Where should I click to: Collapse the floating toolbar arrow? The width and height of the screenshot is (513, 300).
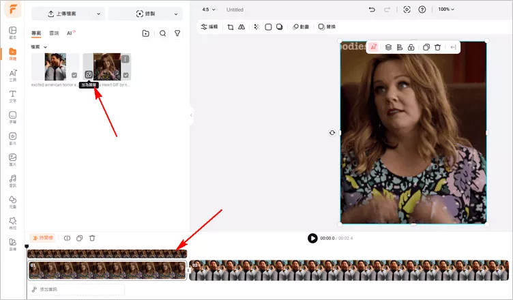pyautogui.click(x=453, y=48)
